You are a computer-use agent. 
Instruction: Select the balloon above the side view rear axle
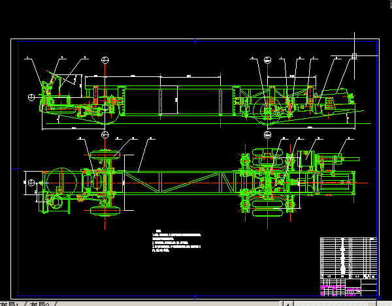click(x=267, y=60)
